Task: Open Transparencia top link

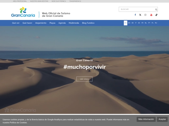Action: [75, 1]
